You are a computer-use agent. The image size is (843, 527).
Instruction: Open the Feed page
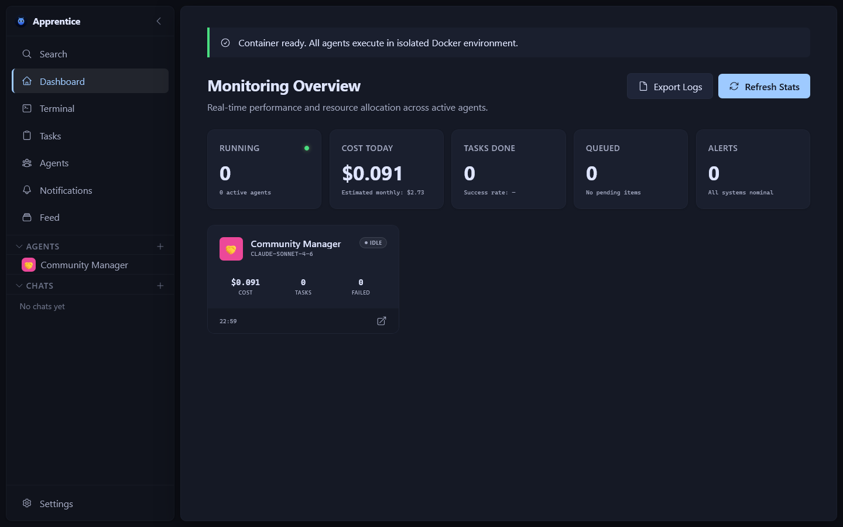pyautogui.click(x=90, y=217)
